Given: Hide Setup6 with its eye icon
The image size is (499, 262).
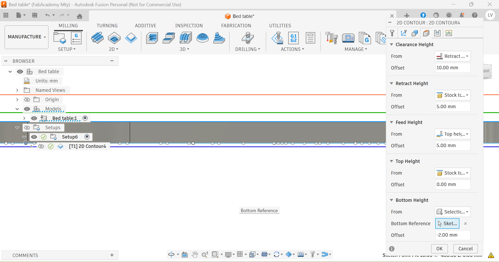Looking at the screenshot, I should (x=34, y=137).
